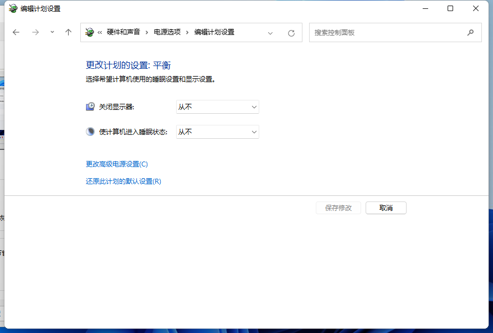The height and width of the screenshot is (333, 493).
Task: Click the power icon in address bar
Action: [90, 32]
